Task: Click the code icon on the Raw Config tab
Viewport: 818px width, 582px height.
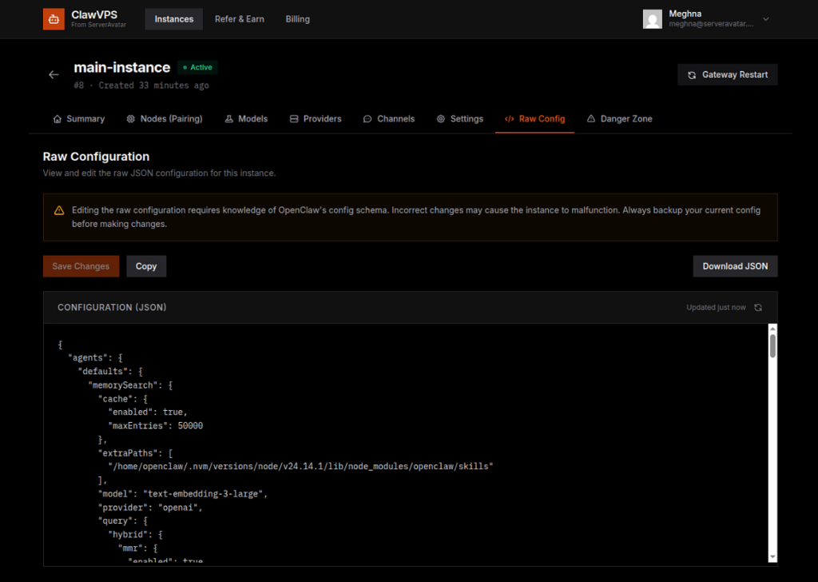Action: [510, 118]
